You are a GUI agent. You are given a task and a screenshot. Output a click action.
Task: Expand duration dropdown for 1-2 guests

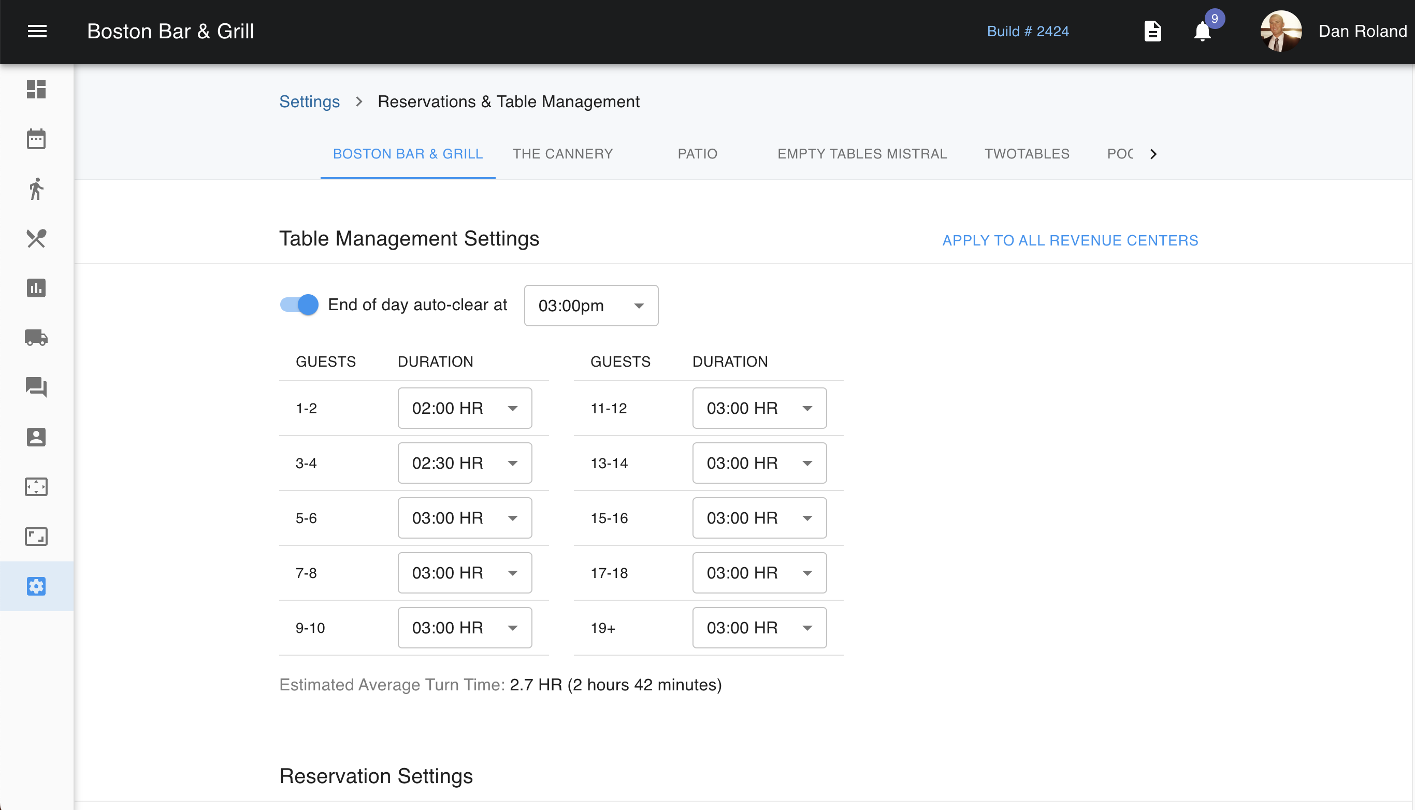coord(465,408)
